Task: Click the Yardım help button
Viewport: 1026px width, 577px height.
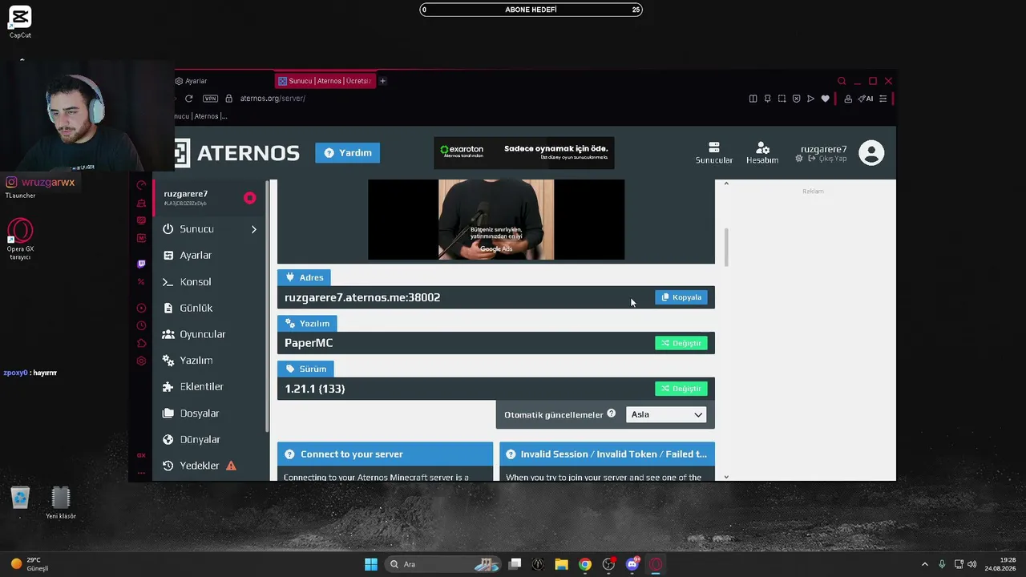Action: tap(348, 152)
